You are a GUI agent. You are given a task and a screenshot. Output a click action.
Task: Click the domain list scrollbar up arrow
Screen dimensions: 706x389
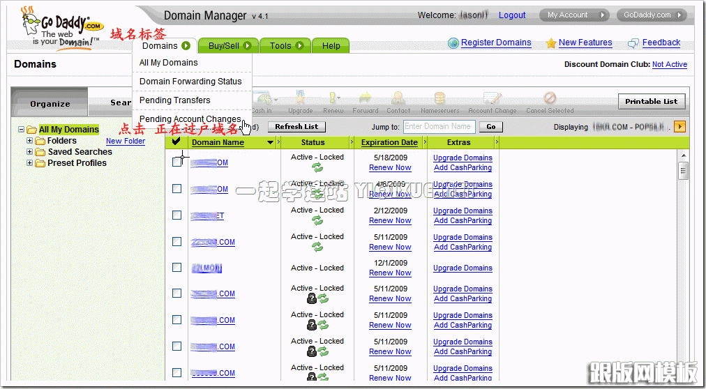pyautogui.click(x=684, y=155)
